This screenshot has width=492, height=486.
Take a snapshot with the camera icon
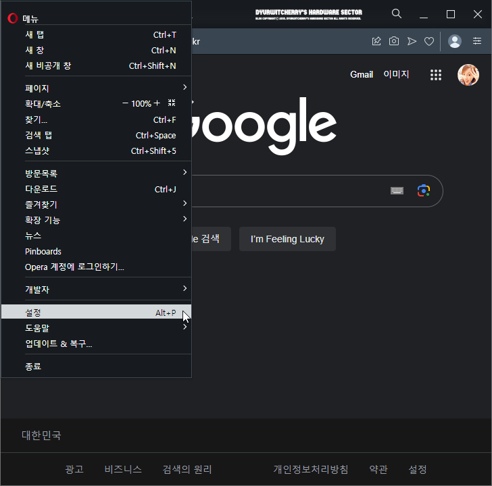(x=394, y=41)
